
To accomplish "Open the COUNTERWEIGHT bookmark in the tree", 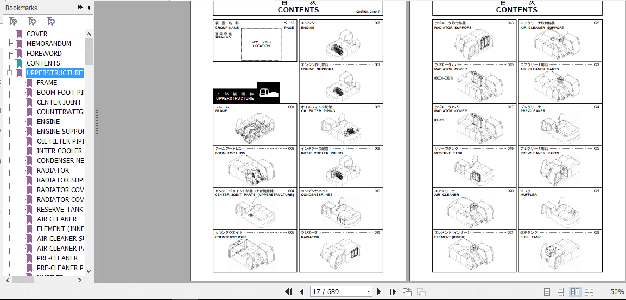I will 60,112.
